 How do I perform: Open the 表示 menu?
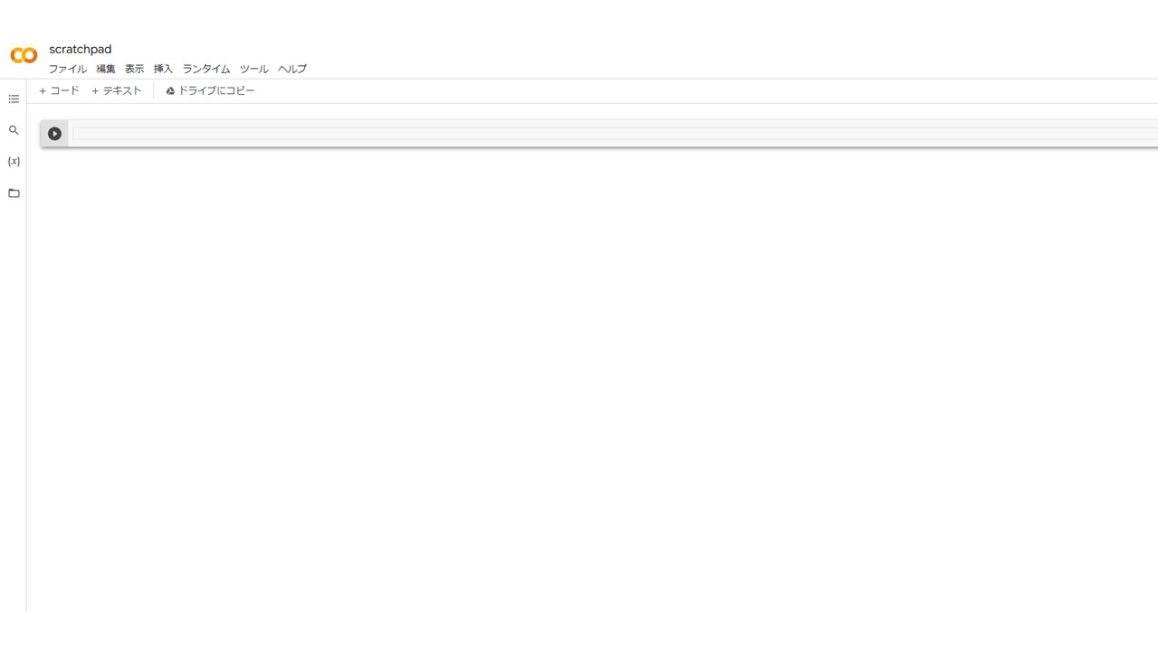pos(135,69)
